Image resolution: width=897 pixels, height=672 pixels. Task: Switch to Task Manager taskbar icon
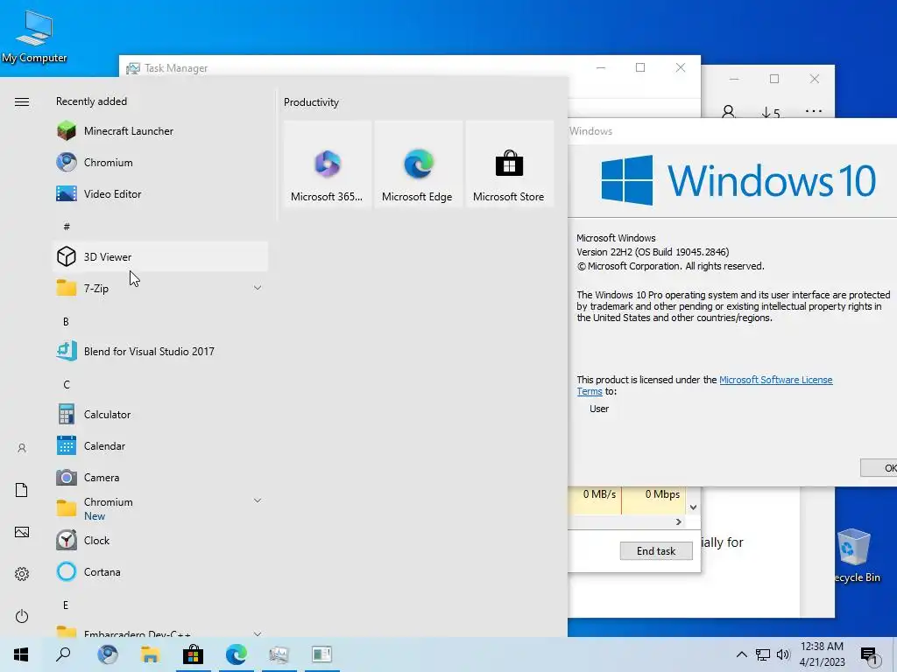point(279,654)
